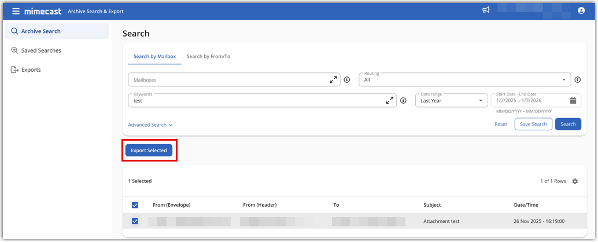The height and width of the screenshot is (242, 598).
Task: Toggle the select-all header checkbox
Action: [x=135, y=205]
